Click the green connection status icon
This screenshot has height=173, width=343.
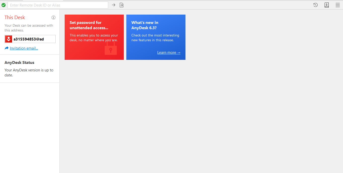(x=4, y=5)
